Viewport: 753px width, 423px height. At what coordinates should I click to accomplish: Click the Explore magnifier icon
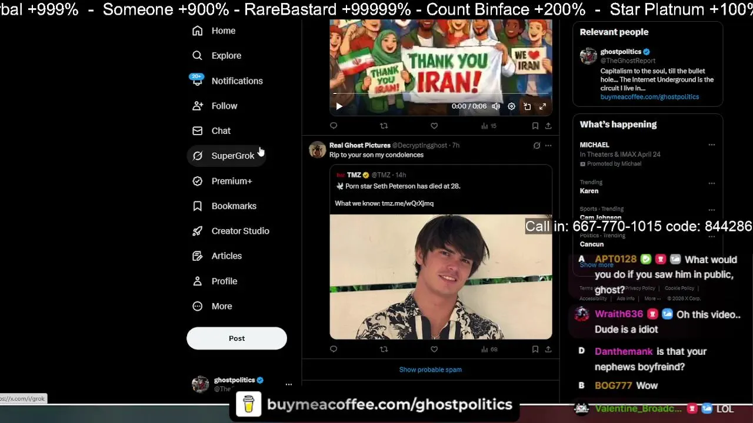click(x=198, y=55)
